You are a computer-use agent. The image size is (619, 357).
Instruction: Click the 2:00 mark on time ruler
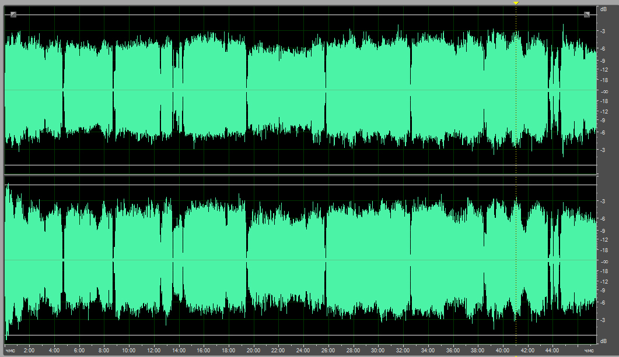(x=29, y=351)
